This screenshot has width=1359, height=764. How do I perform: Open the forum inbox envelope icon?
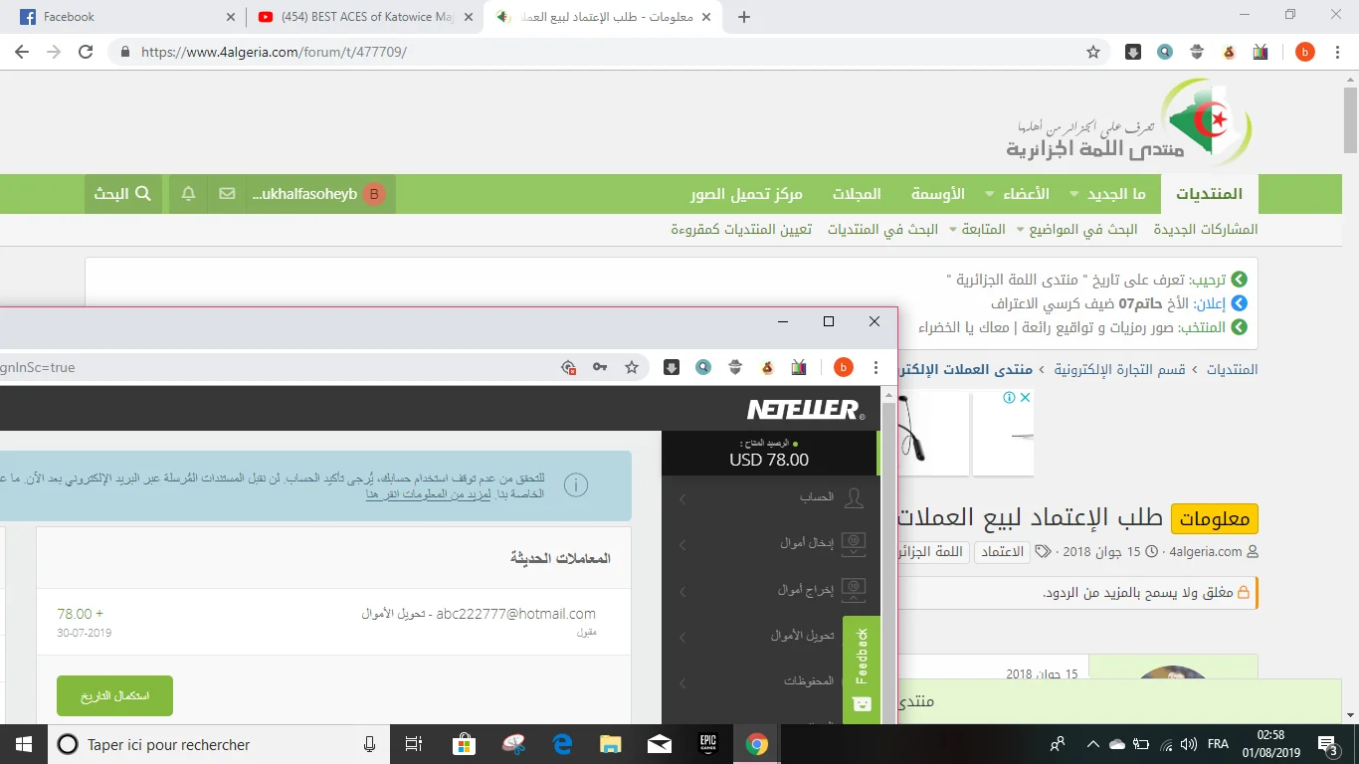[227, 194]
